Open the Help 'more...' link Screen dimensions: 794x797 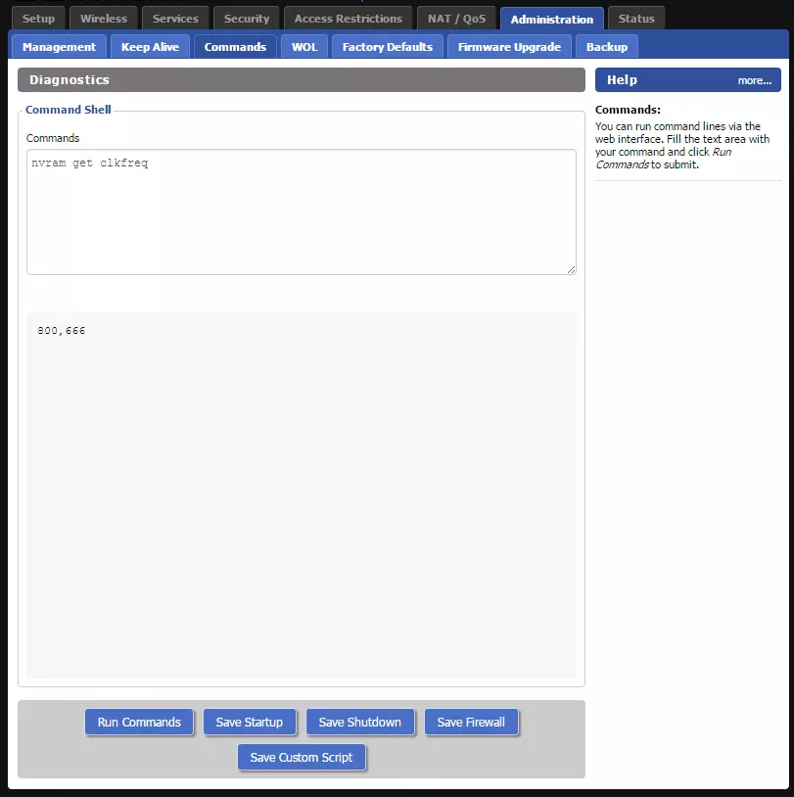point(754,80)
